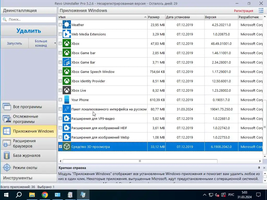The image size is (267, 200).
Task: Tick the Xbox Identity Provider checkbox
Action: click(x=60, y=81)
